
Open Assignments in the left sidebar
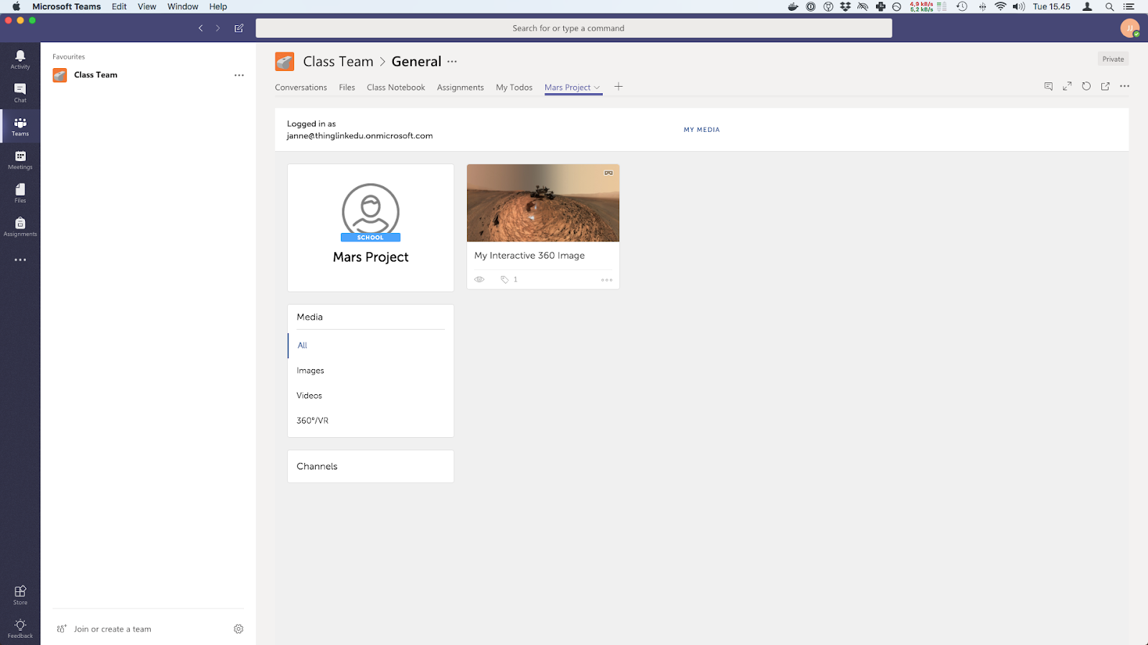tap(20, 226)
